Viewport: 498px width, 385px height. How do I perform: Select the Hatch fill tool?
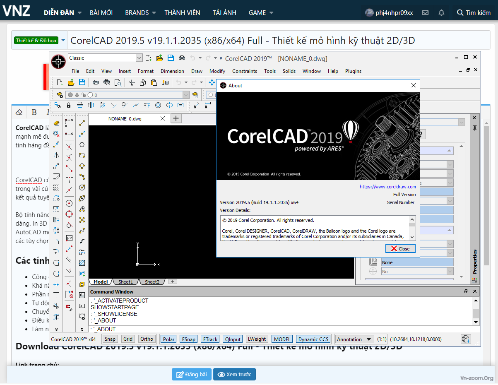point(82,262)
